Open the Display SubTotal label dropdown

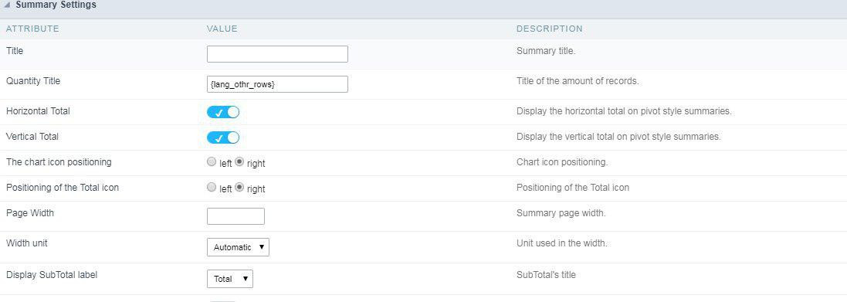(229, 279)
